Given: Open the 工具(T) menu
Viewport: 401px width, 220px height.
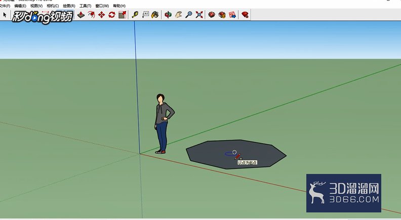Looking at the screenshot, I should 85,6.
